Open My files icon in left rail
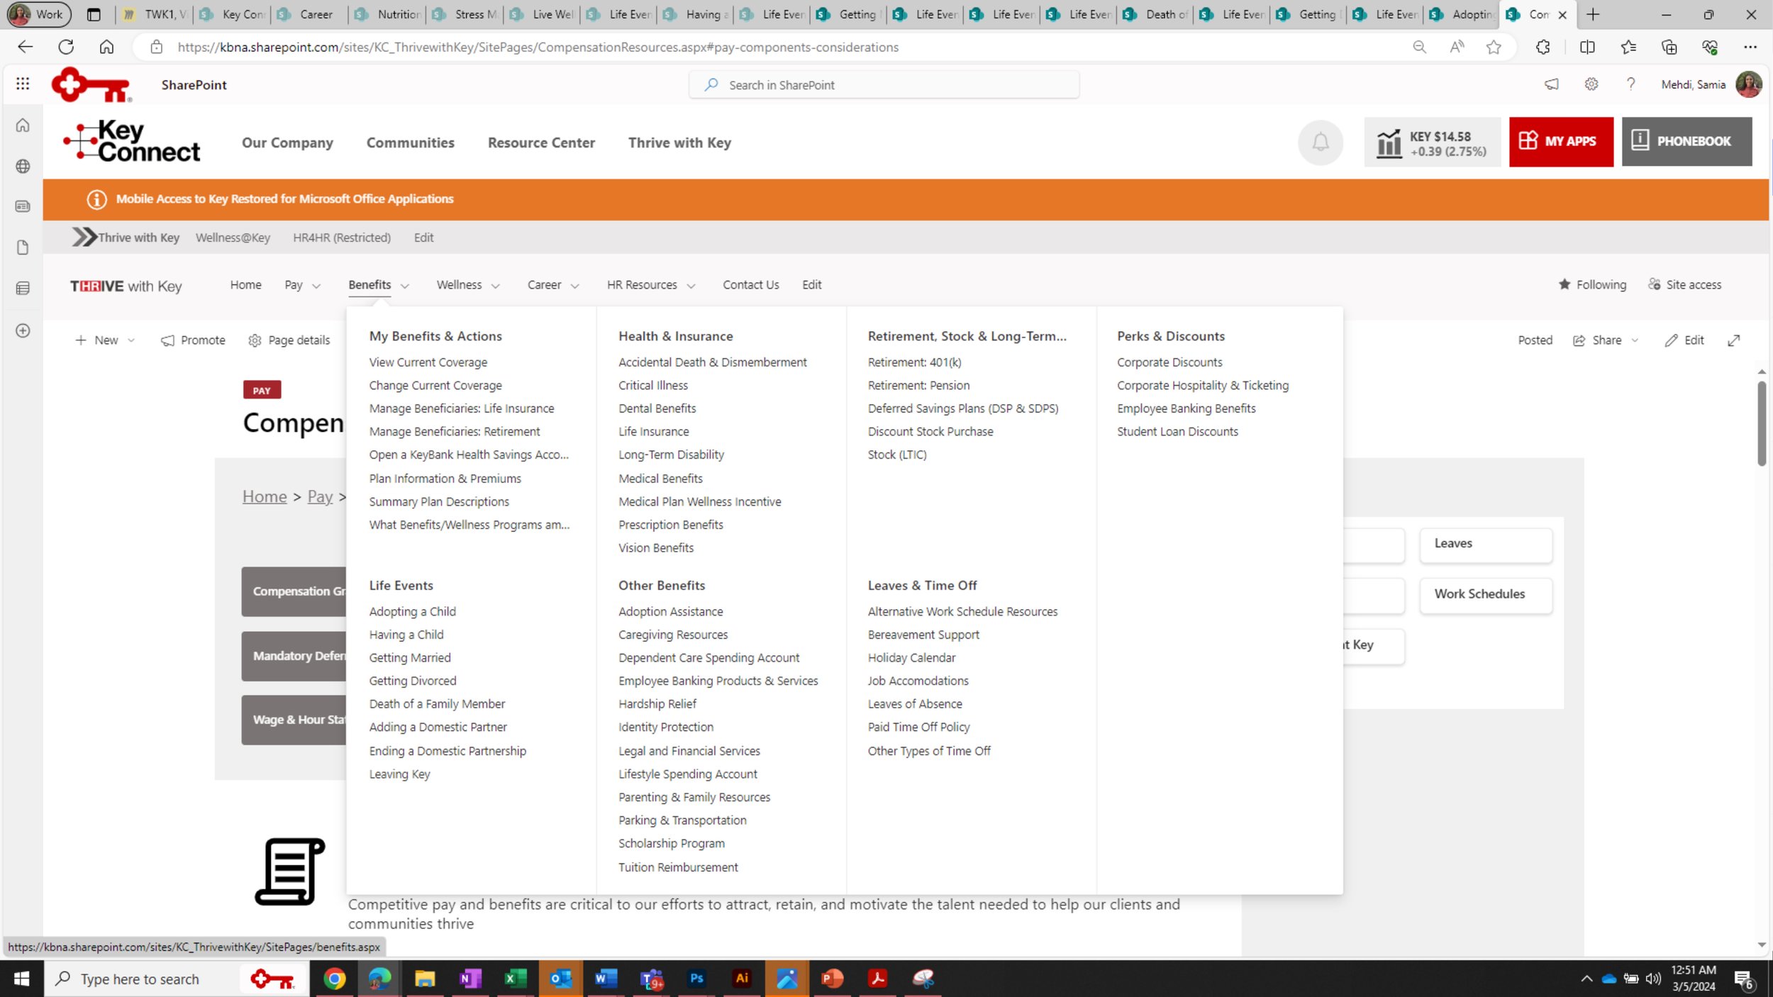Viewport: 1773px width, 997px height. [x=23, y=247]
